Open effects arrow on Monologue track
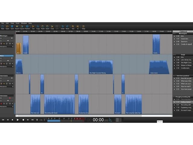 point(12,43)
